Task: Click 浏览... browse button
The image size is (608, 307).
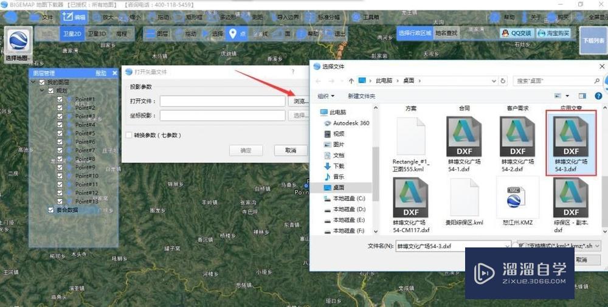Action: (x=300, y=101)
